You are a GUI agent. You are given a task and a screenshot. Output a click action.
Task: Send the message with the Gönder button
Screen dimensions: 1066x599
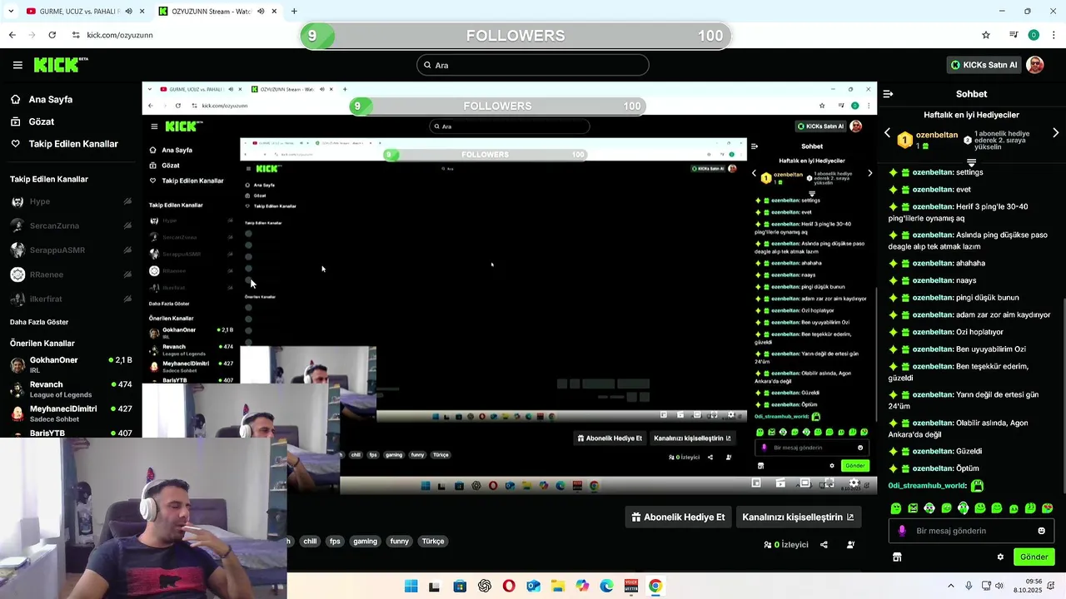[1034, 557]
